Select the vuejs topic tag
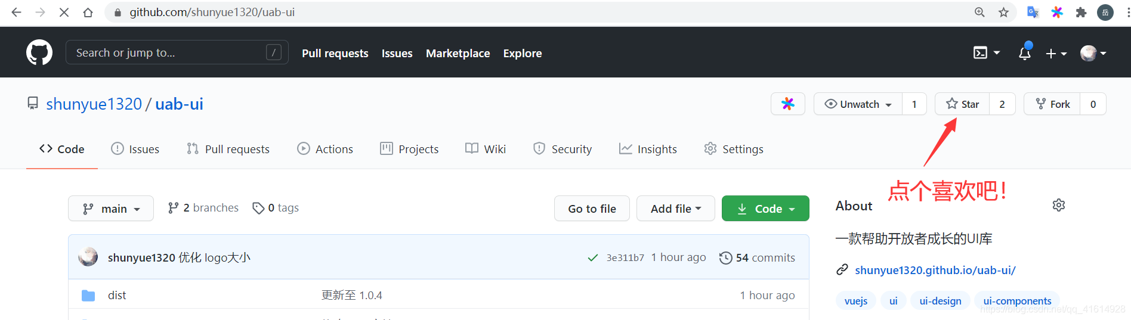Screen dimensions: 1131x320 tap(856, 301)
